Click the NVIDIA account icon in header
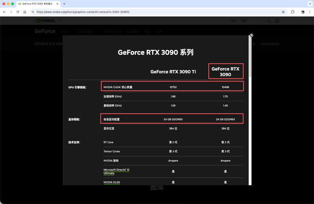The width and height of the screenshot is (314, 204). (277, 21)
